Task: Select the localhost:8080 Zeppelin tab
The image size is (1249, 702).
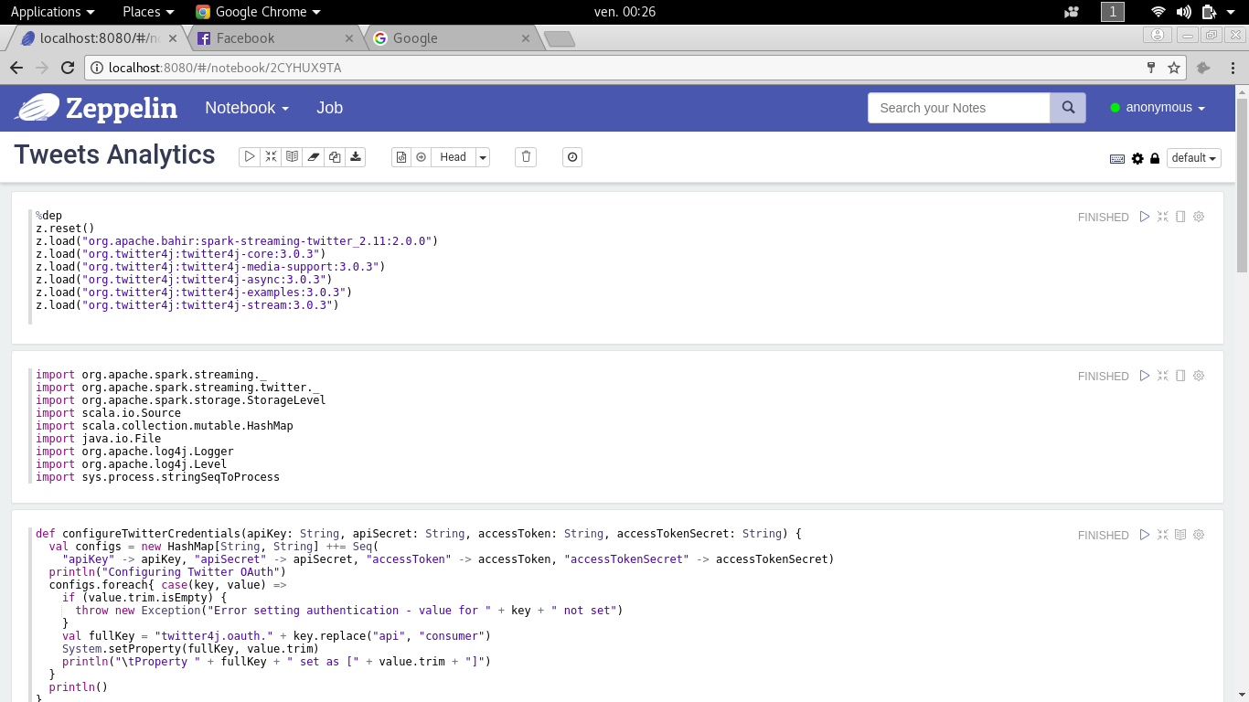Action: pos(99,38)
